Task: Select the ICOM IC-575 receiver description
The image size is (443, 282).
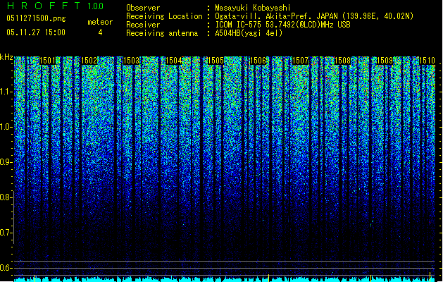Action: (282, 25)
